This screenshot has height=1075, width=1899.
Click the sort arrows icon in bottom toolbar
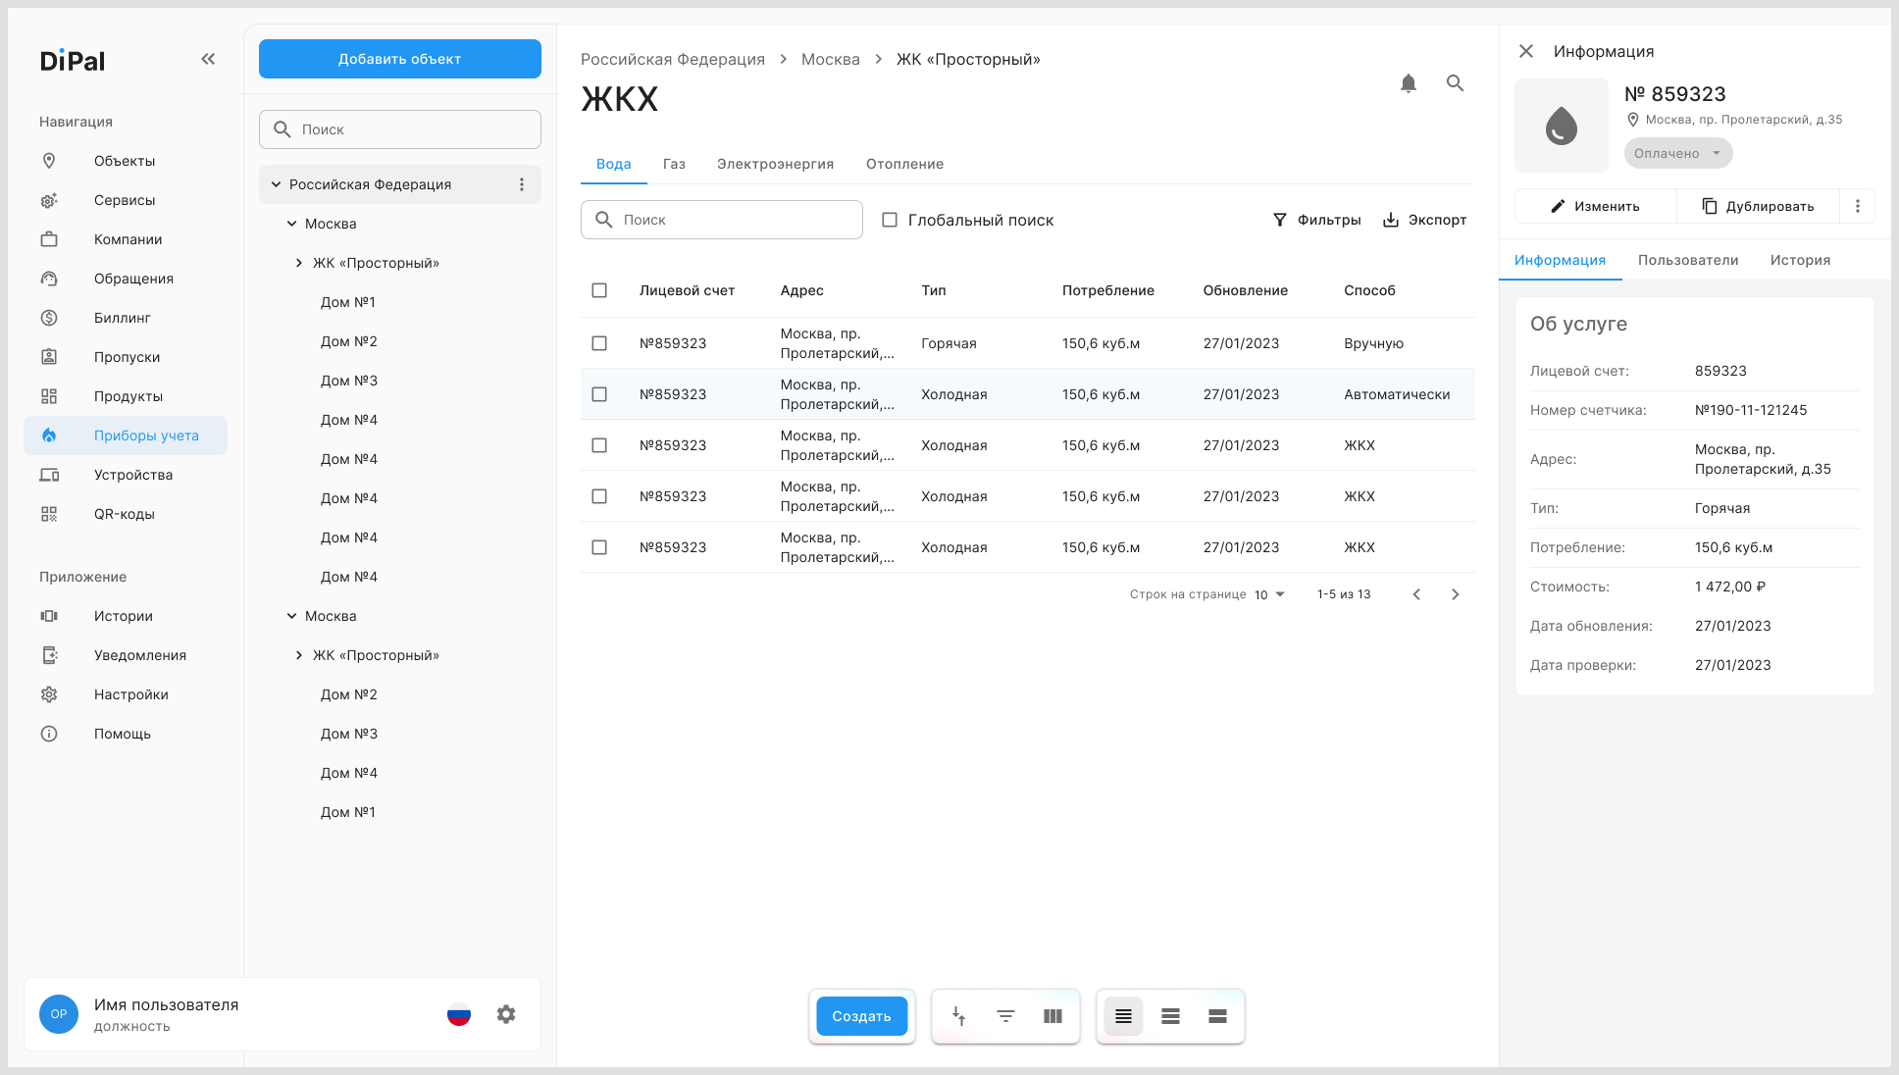click(958, 1016)
